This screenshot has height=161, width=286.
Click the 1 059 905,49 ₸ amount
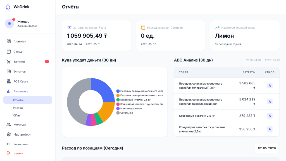[x=87, y=36]
